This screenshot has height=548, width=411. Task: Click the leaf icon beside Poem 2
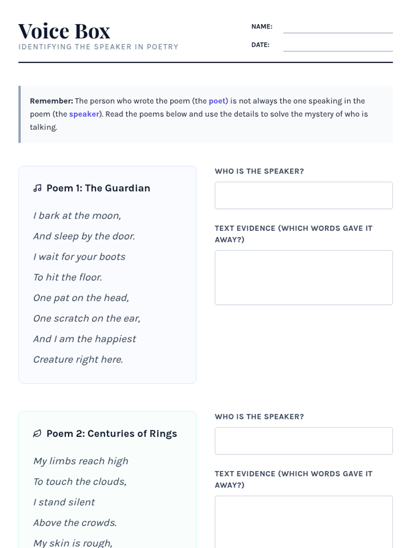pyautogui.click(x=37, y=434)
